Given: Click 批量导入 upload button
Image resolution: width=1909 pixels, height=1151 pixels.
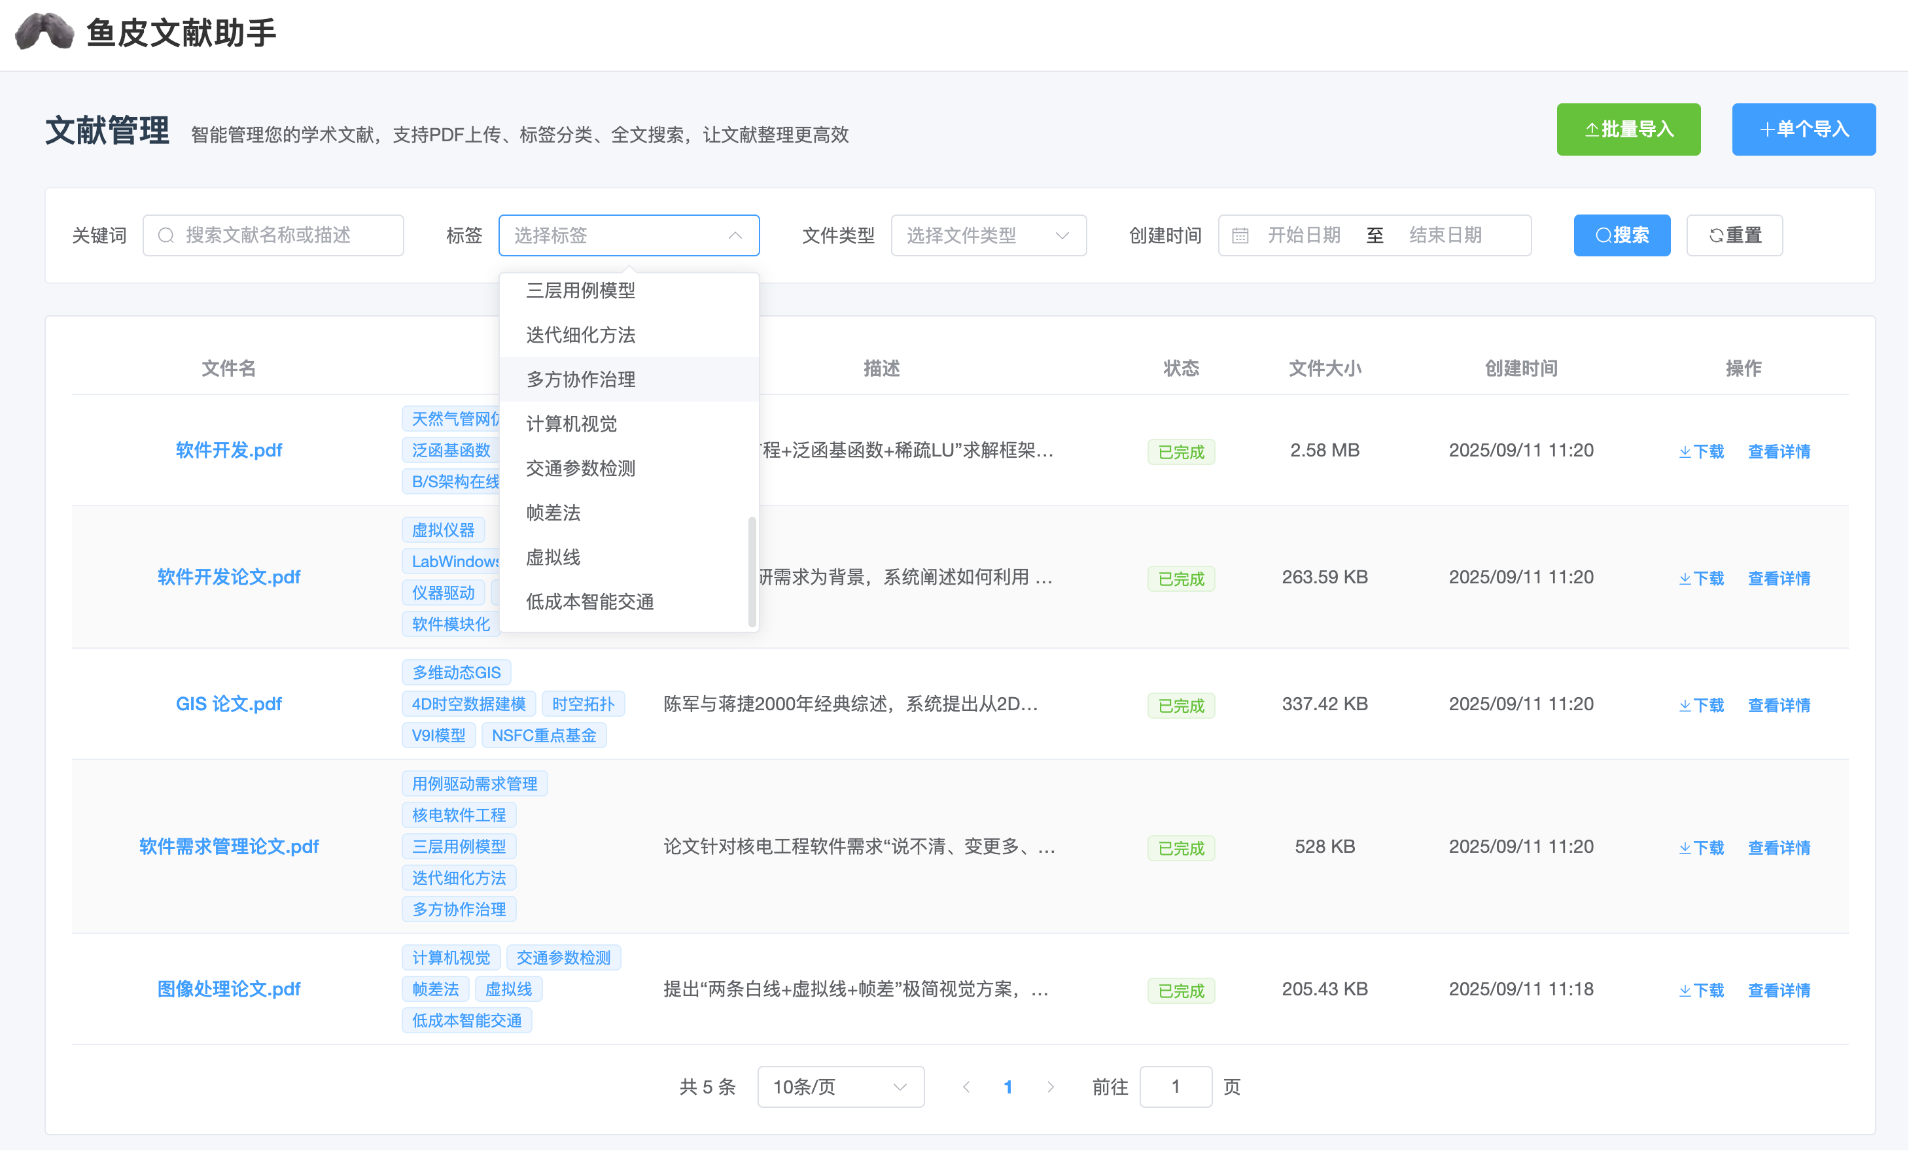Looking at the screenshot, I should point(1628,129).
